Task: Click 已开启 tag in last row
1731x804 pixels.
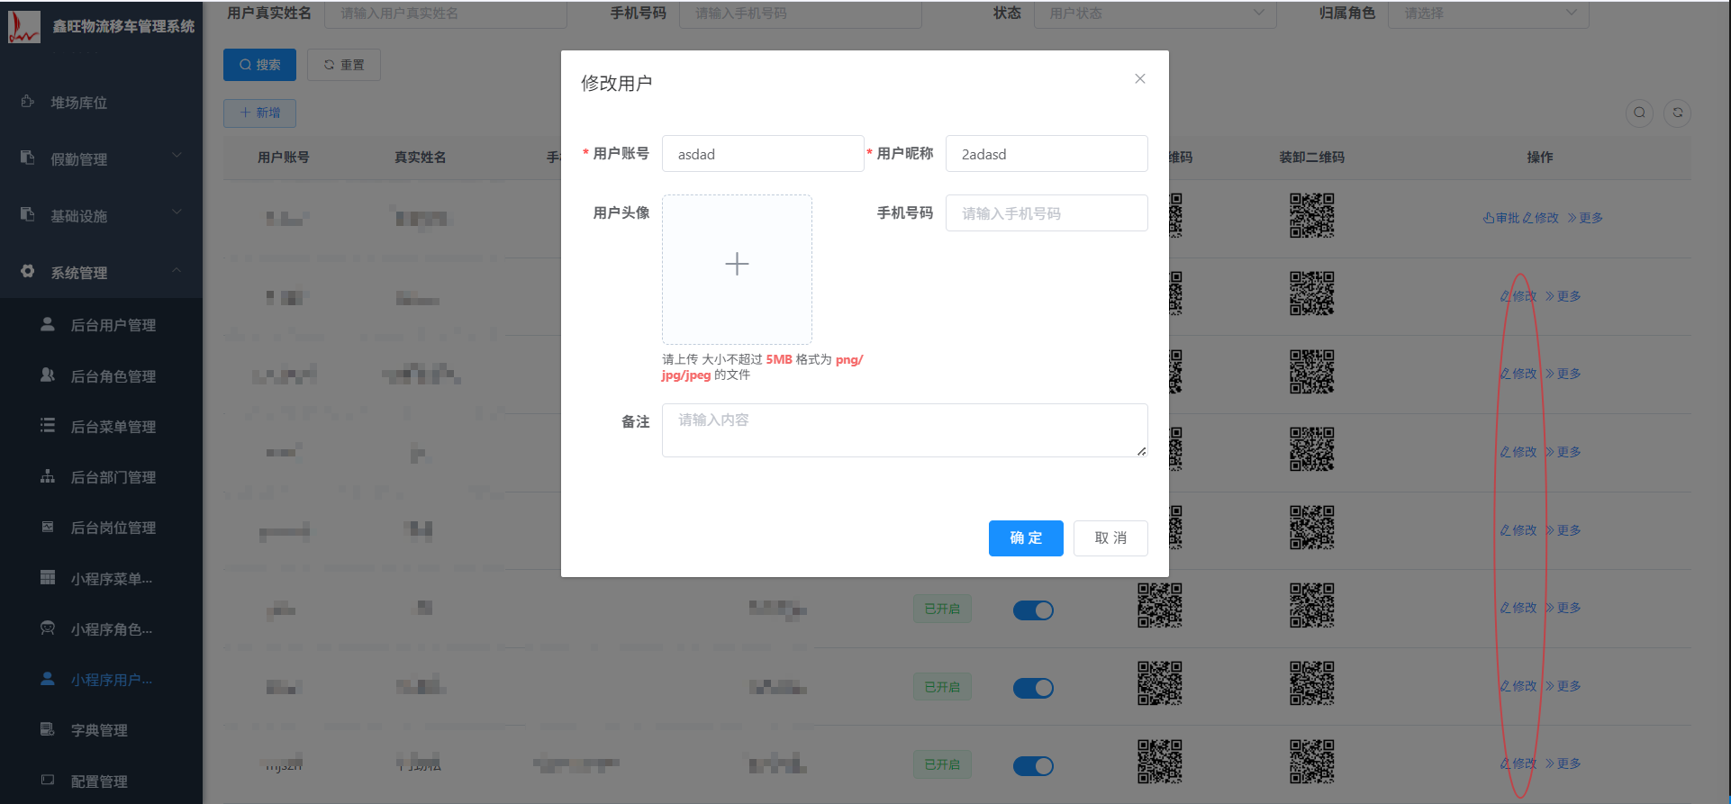Action: tap(942, 765)
